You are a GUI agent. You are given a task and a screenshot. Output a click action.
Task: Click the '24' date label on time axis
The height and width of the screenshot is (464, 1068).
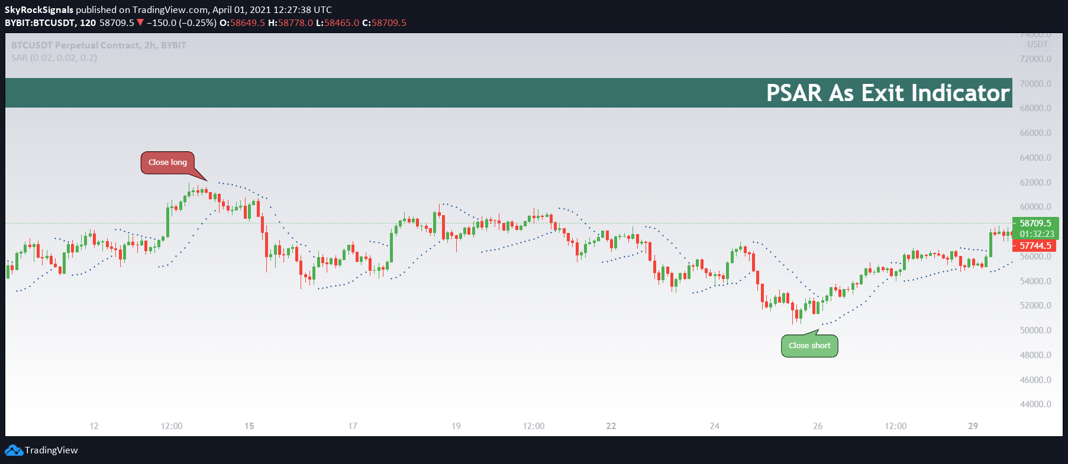(715, 426)
